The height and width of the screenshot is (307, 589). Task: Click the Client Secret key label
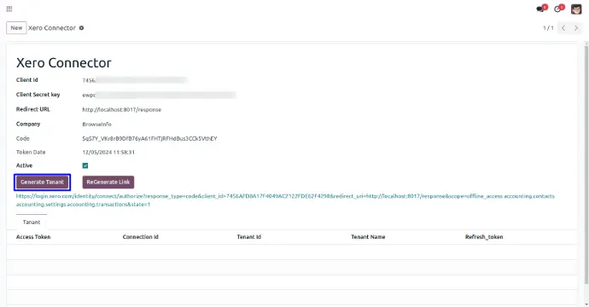click(x=38, y=95)
